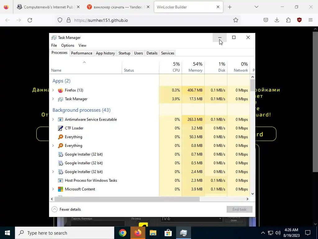Image resolution: width=318 pixels, height=239 pixels.
Task: Click Host Process for Windows Tasks icon
Action: click(61, 180)
